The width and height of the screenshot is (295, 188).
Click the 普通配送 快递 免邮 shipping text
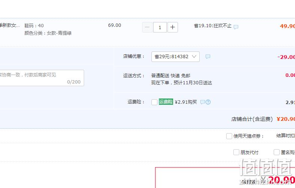point(171,76)
